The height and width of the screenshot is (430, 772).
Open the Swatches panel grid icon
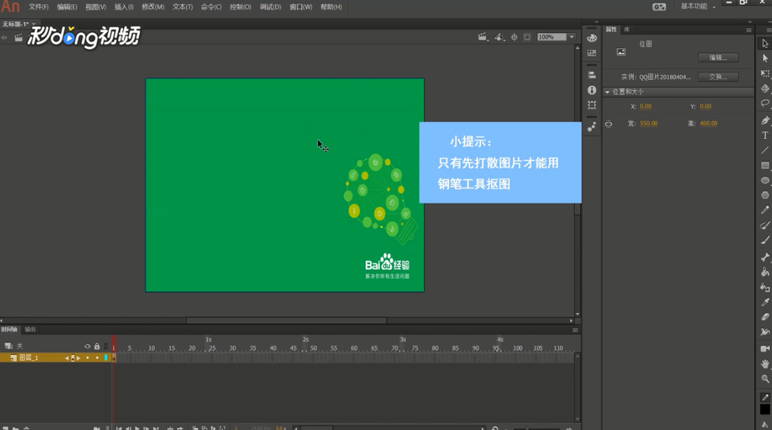pos(592,53)
